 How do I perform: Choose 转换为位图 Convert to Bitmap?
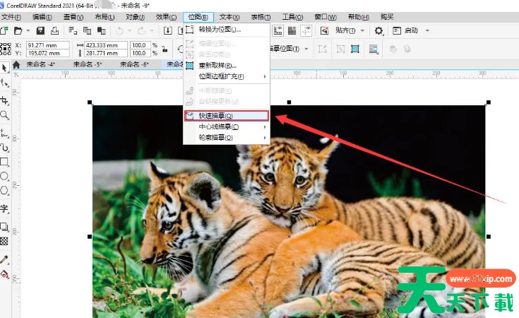point(227,30)
